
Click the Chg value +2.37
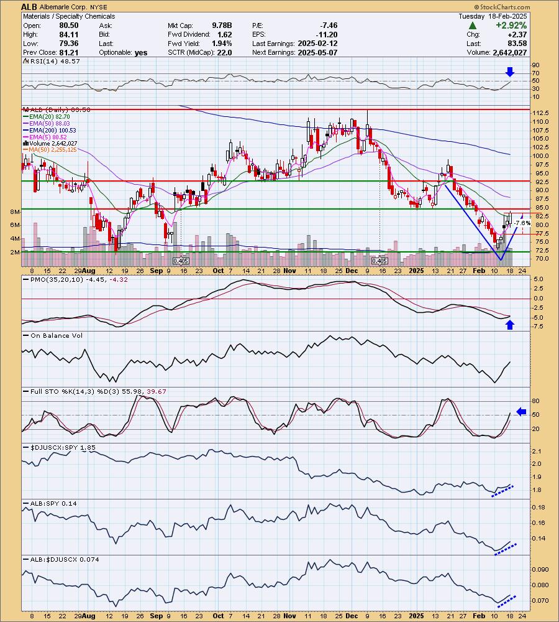click(x=517, y=34)
